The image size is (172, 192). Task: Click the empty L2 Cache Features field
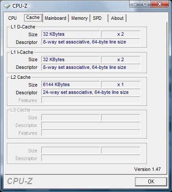coord(91,100)
